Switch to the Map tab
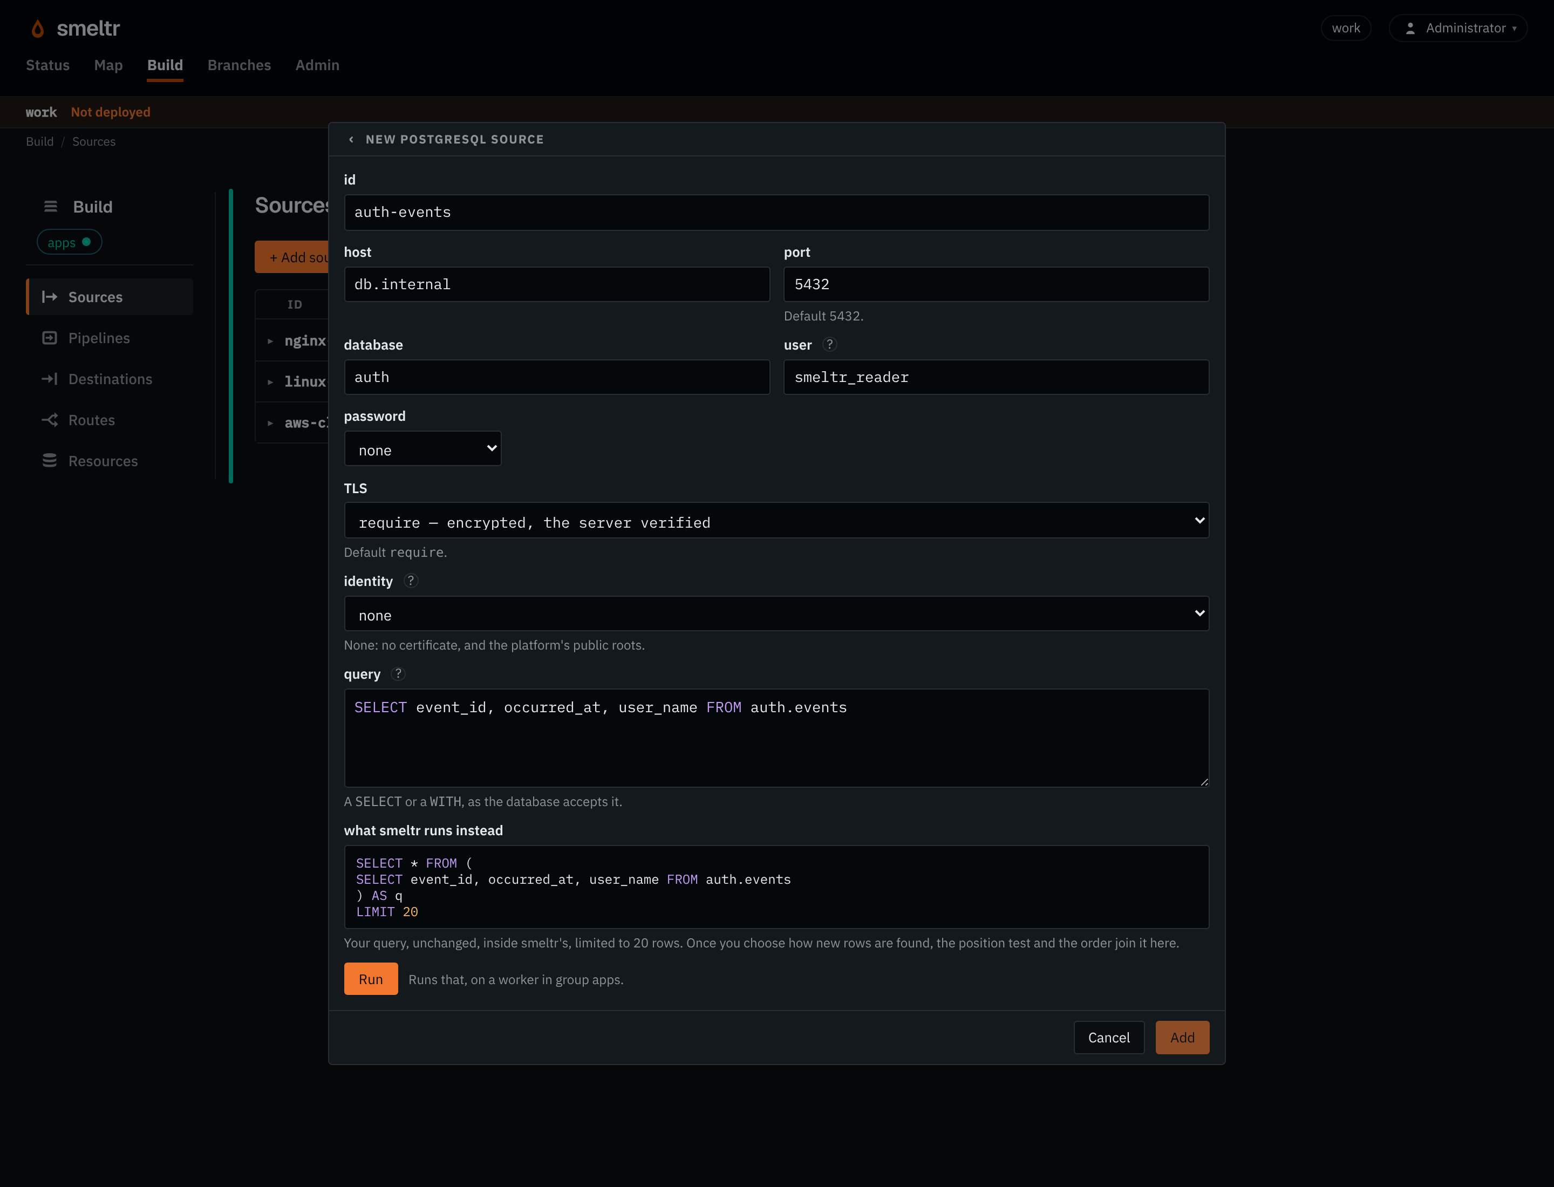The height and width of the screenshot is (1187, 1554). click(108, 65)
